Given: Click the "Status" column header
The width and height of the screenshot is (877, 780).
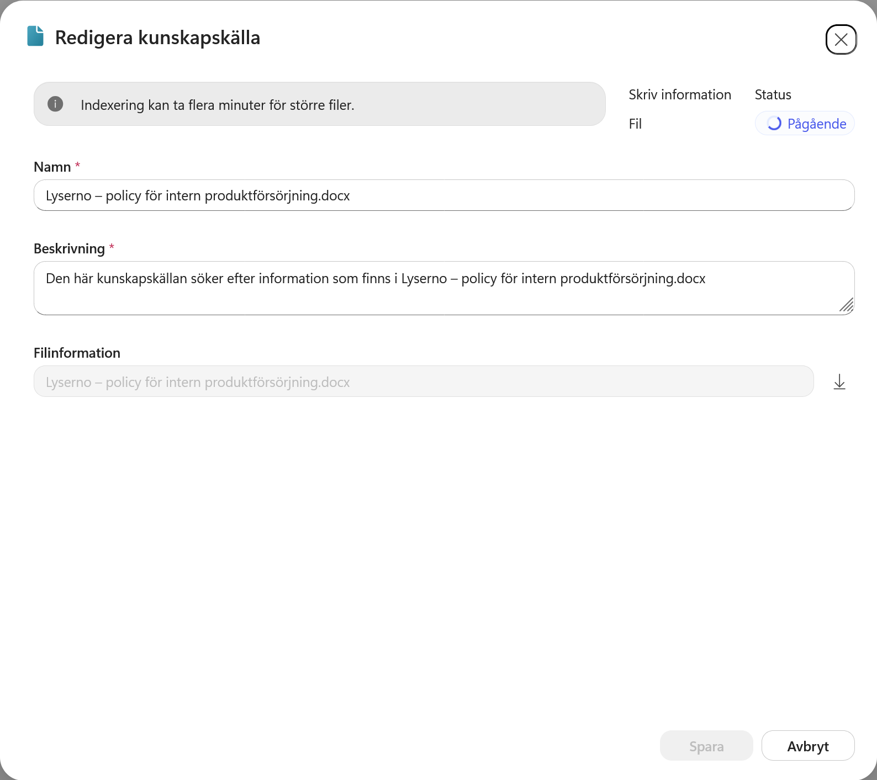Looking at the screenshot, I should coord(773,95).
